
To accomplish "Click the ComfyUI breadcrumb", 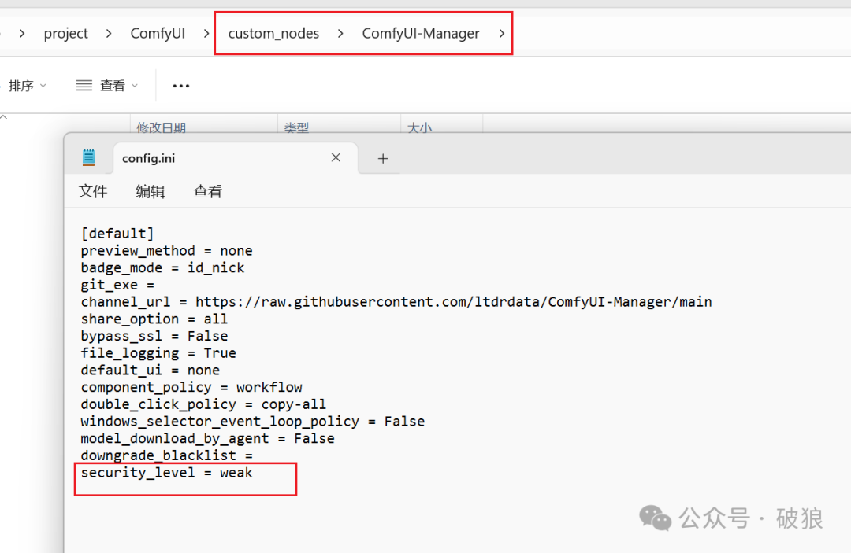I will click(158, 34).
